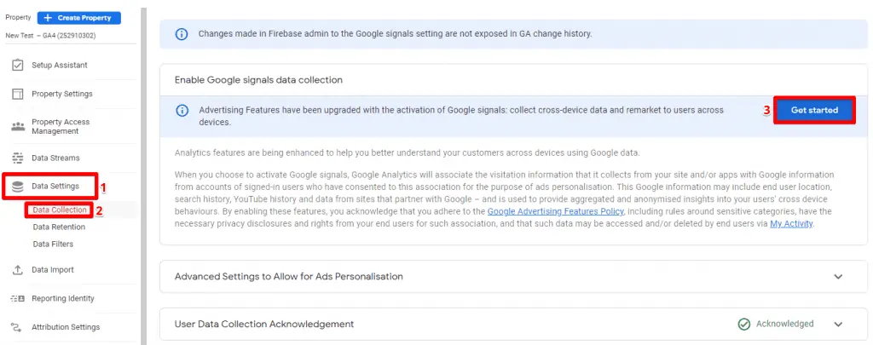Click the Create Property button
The height and width of the screenshot is (345, 873).
pos(79,18)
